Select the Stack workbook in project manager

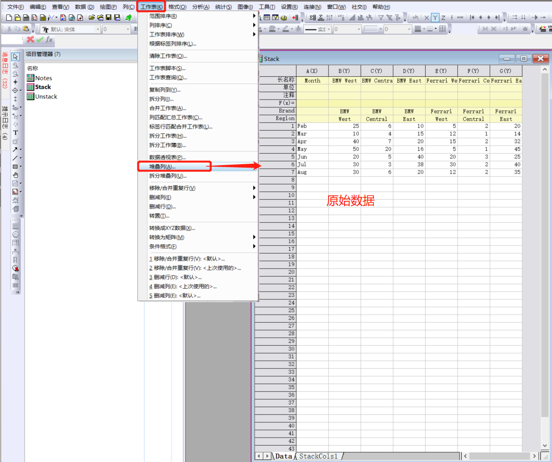coord(39,87)
